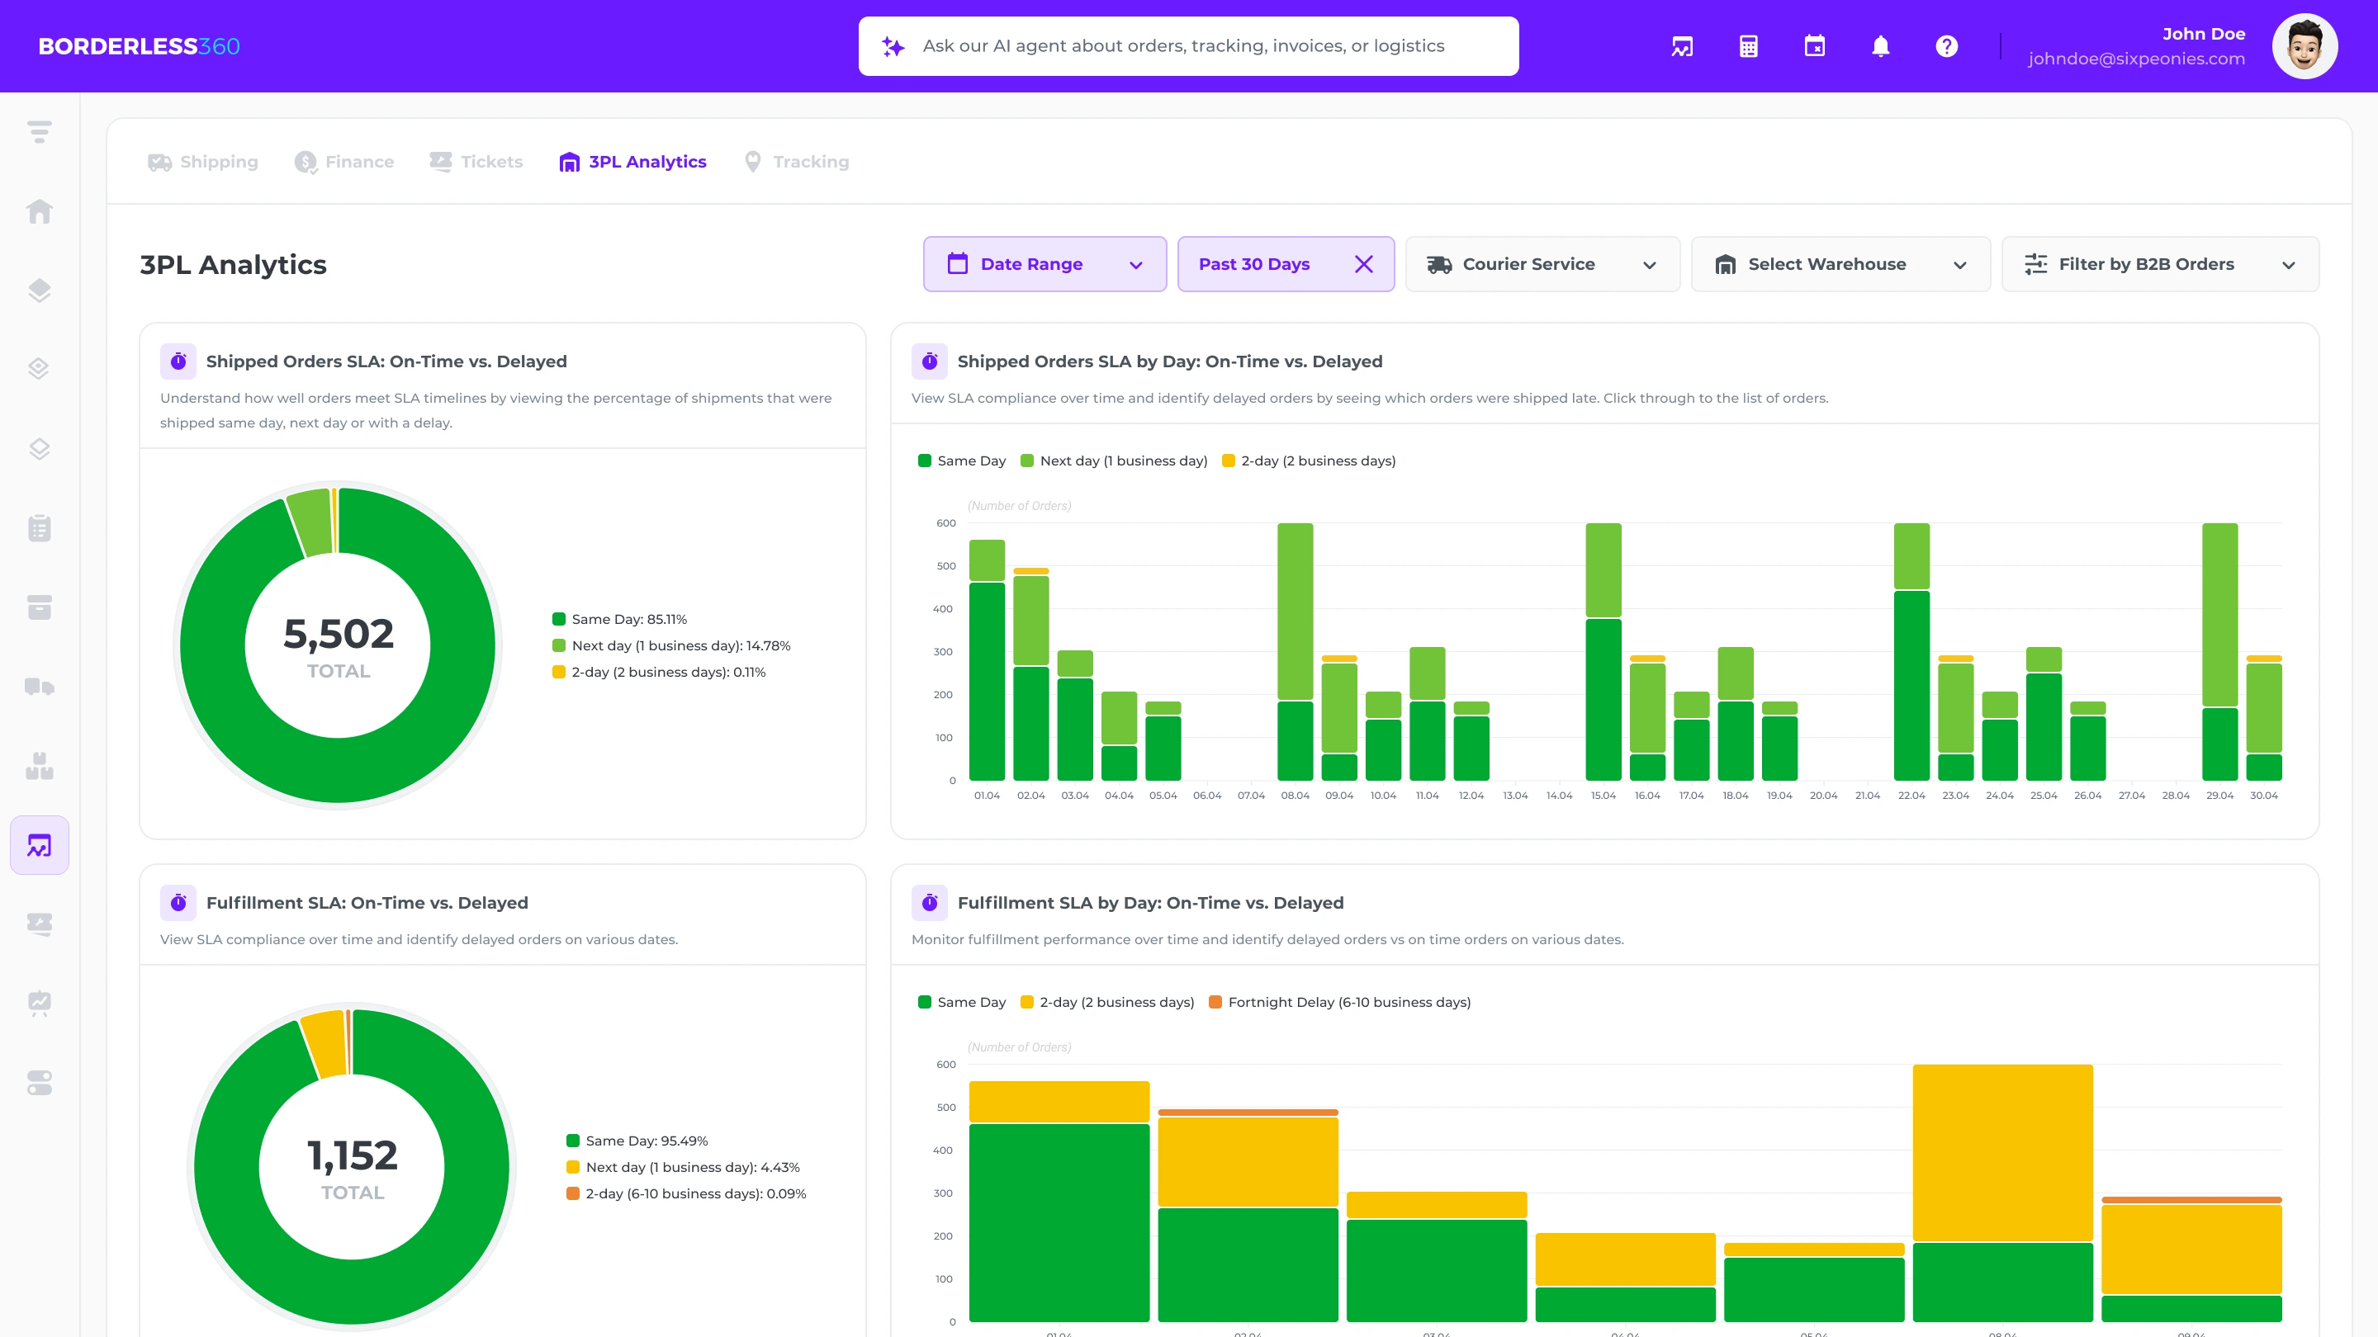
Task: Toggle the Same Day legend on the Shipped Orders chart
Action: tap(962, 461)
